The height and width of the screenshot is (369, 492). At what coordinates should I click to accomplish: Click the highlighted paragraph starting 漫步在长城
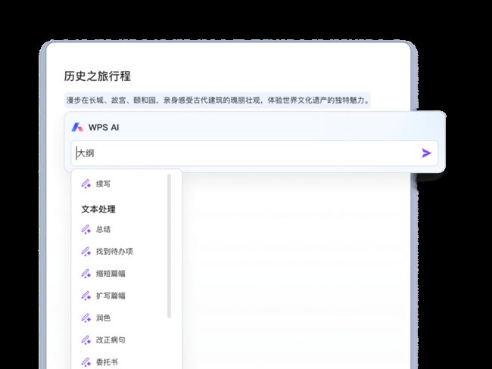(x=217, y=101)
